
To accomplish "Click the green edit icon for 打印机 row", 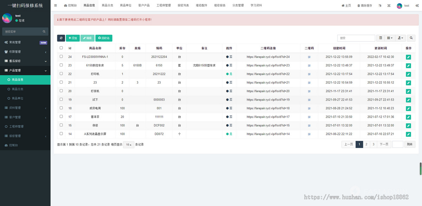I will click(408, 74).
